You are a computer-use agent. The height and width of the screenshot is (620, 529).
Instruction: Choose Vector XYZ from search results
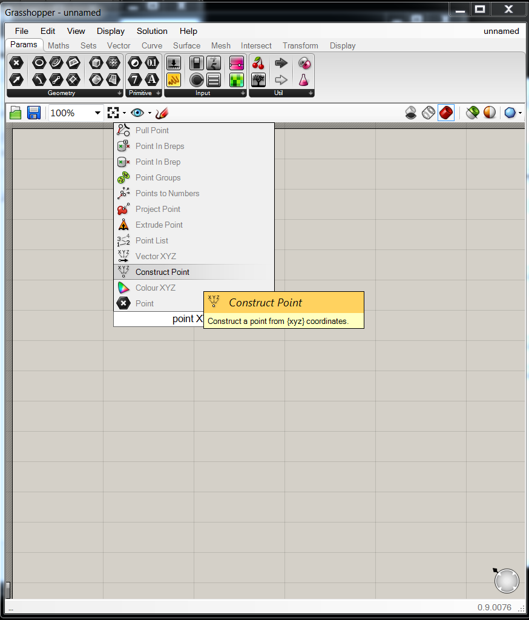(x=194, y=256)
